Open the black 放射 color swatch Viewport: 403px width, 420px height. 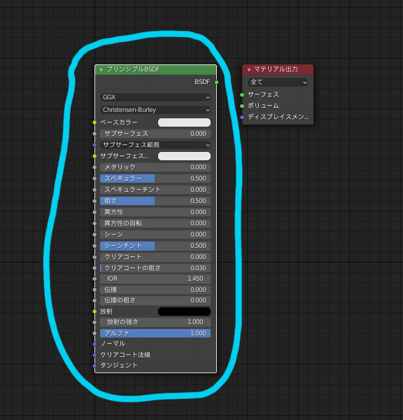coord(184,311)
